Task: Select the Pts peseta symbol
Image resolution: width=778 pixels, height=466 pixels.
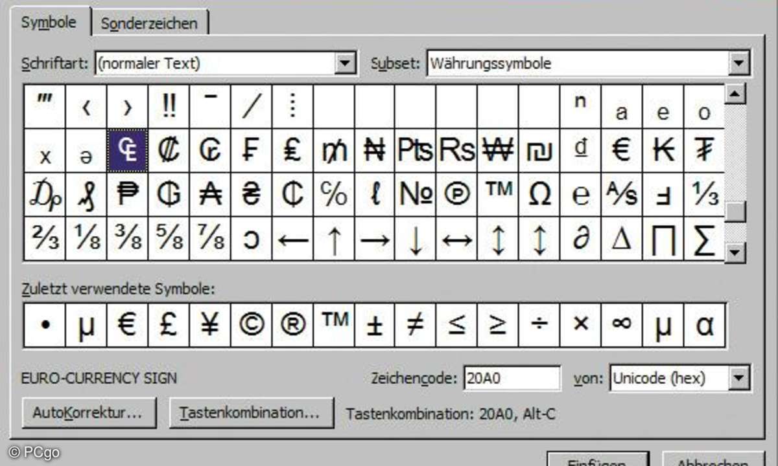Action: (x=416, y=151)
